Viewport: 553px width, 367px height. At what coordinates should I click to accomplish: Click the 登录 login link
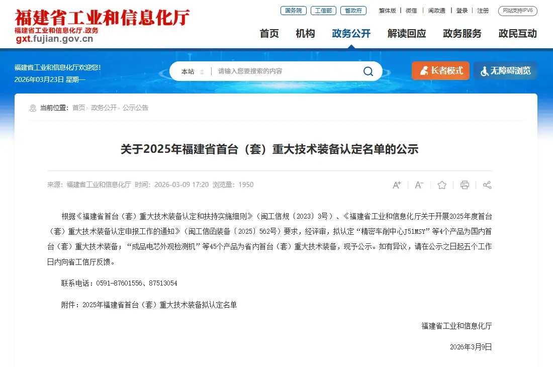462,11
